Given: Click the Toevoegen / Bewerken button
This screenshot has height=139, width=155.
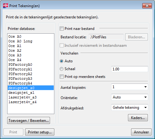Looking at the screenshot, I should tap(29, 121).
